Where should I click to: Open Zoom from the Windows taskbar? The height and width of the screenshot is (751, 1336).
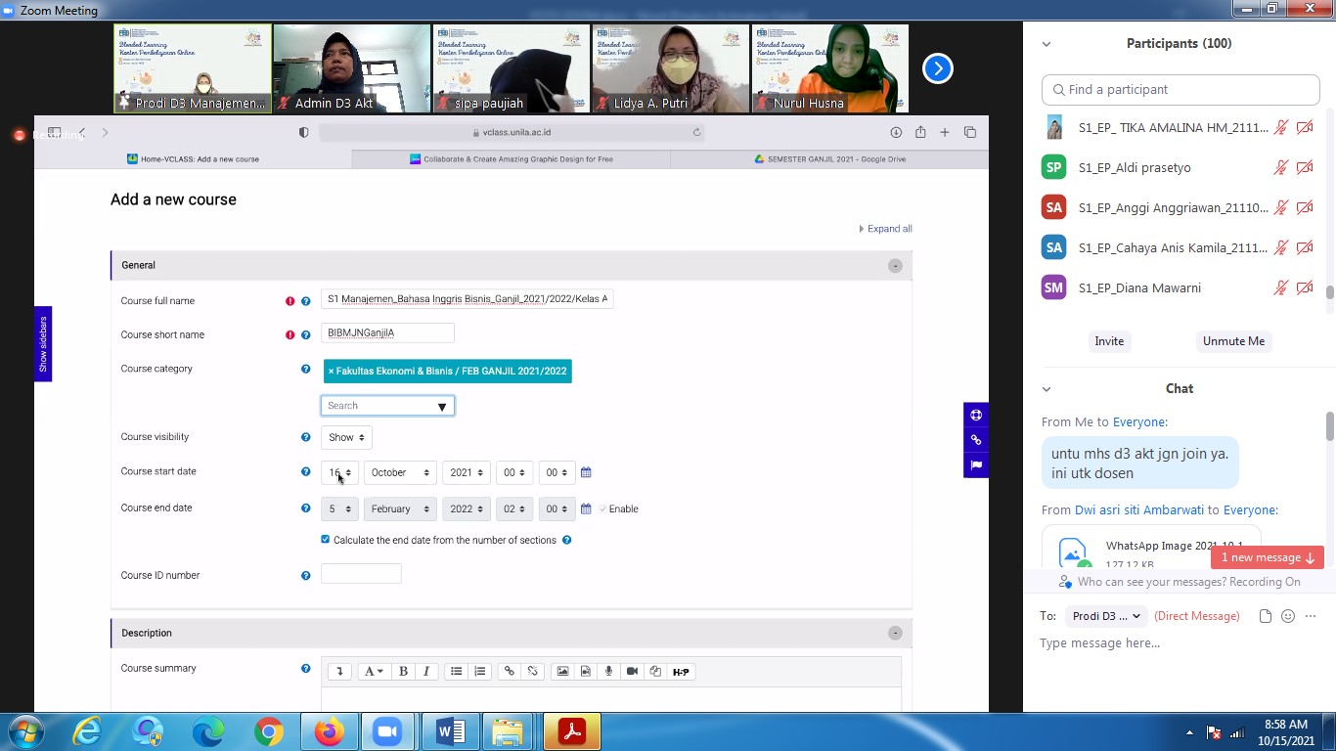pos(388,731)
